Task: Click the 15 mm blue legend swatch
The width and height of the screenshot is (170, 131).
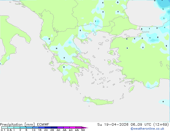Action: [x=42, y=128]
